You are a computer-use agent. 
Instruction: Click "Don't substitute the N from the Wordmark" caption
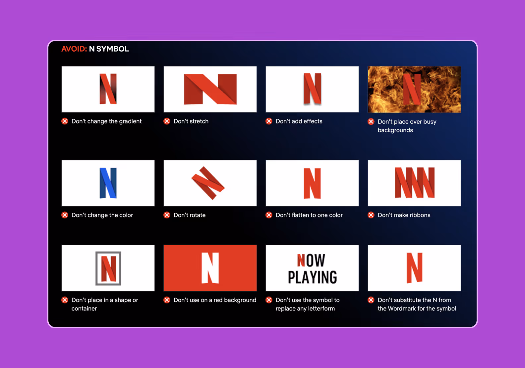417,304
